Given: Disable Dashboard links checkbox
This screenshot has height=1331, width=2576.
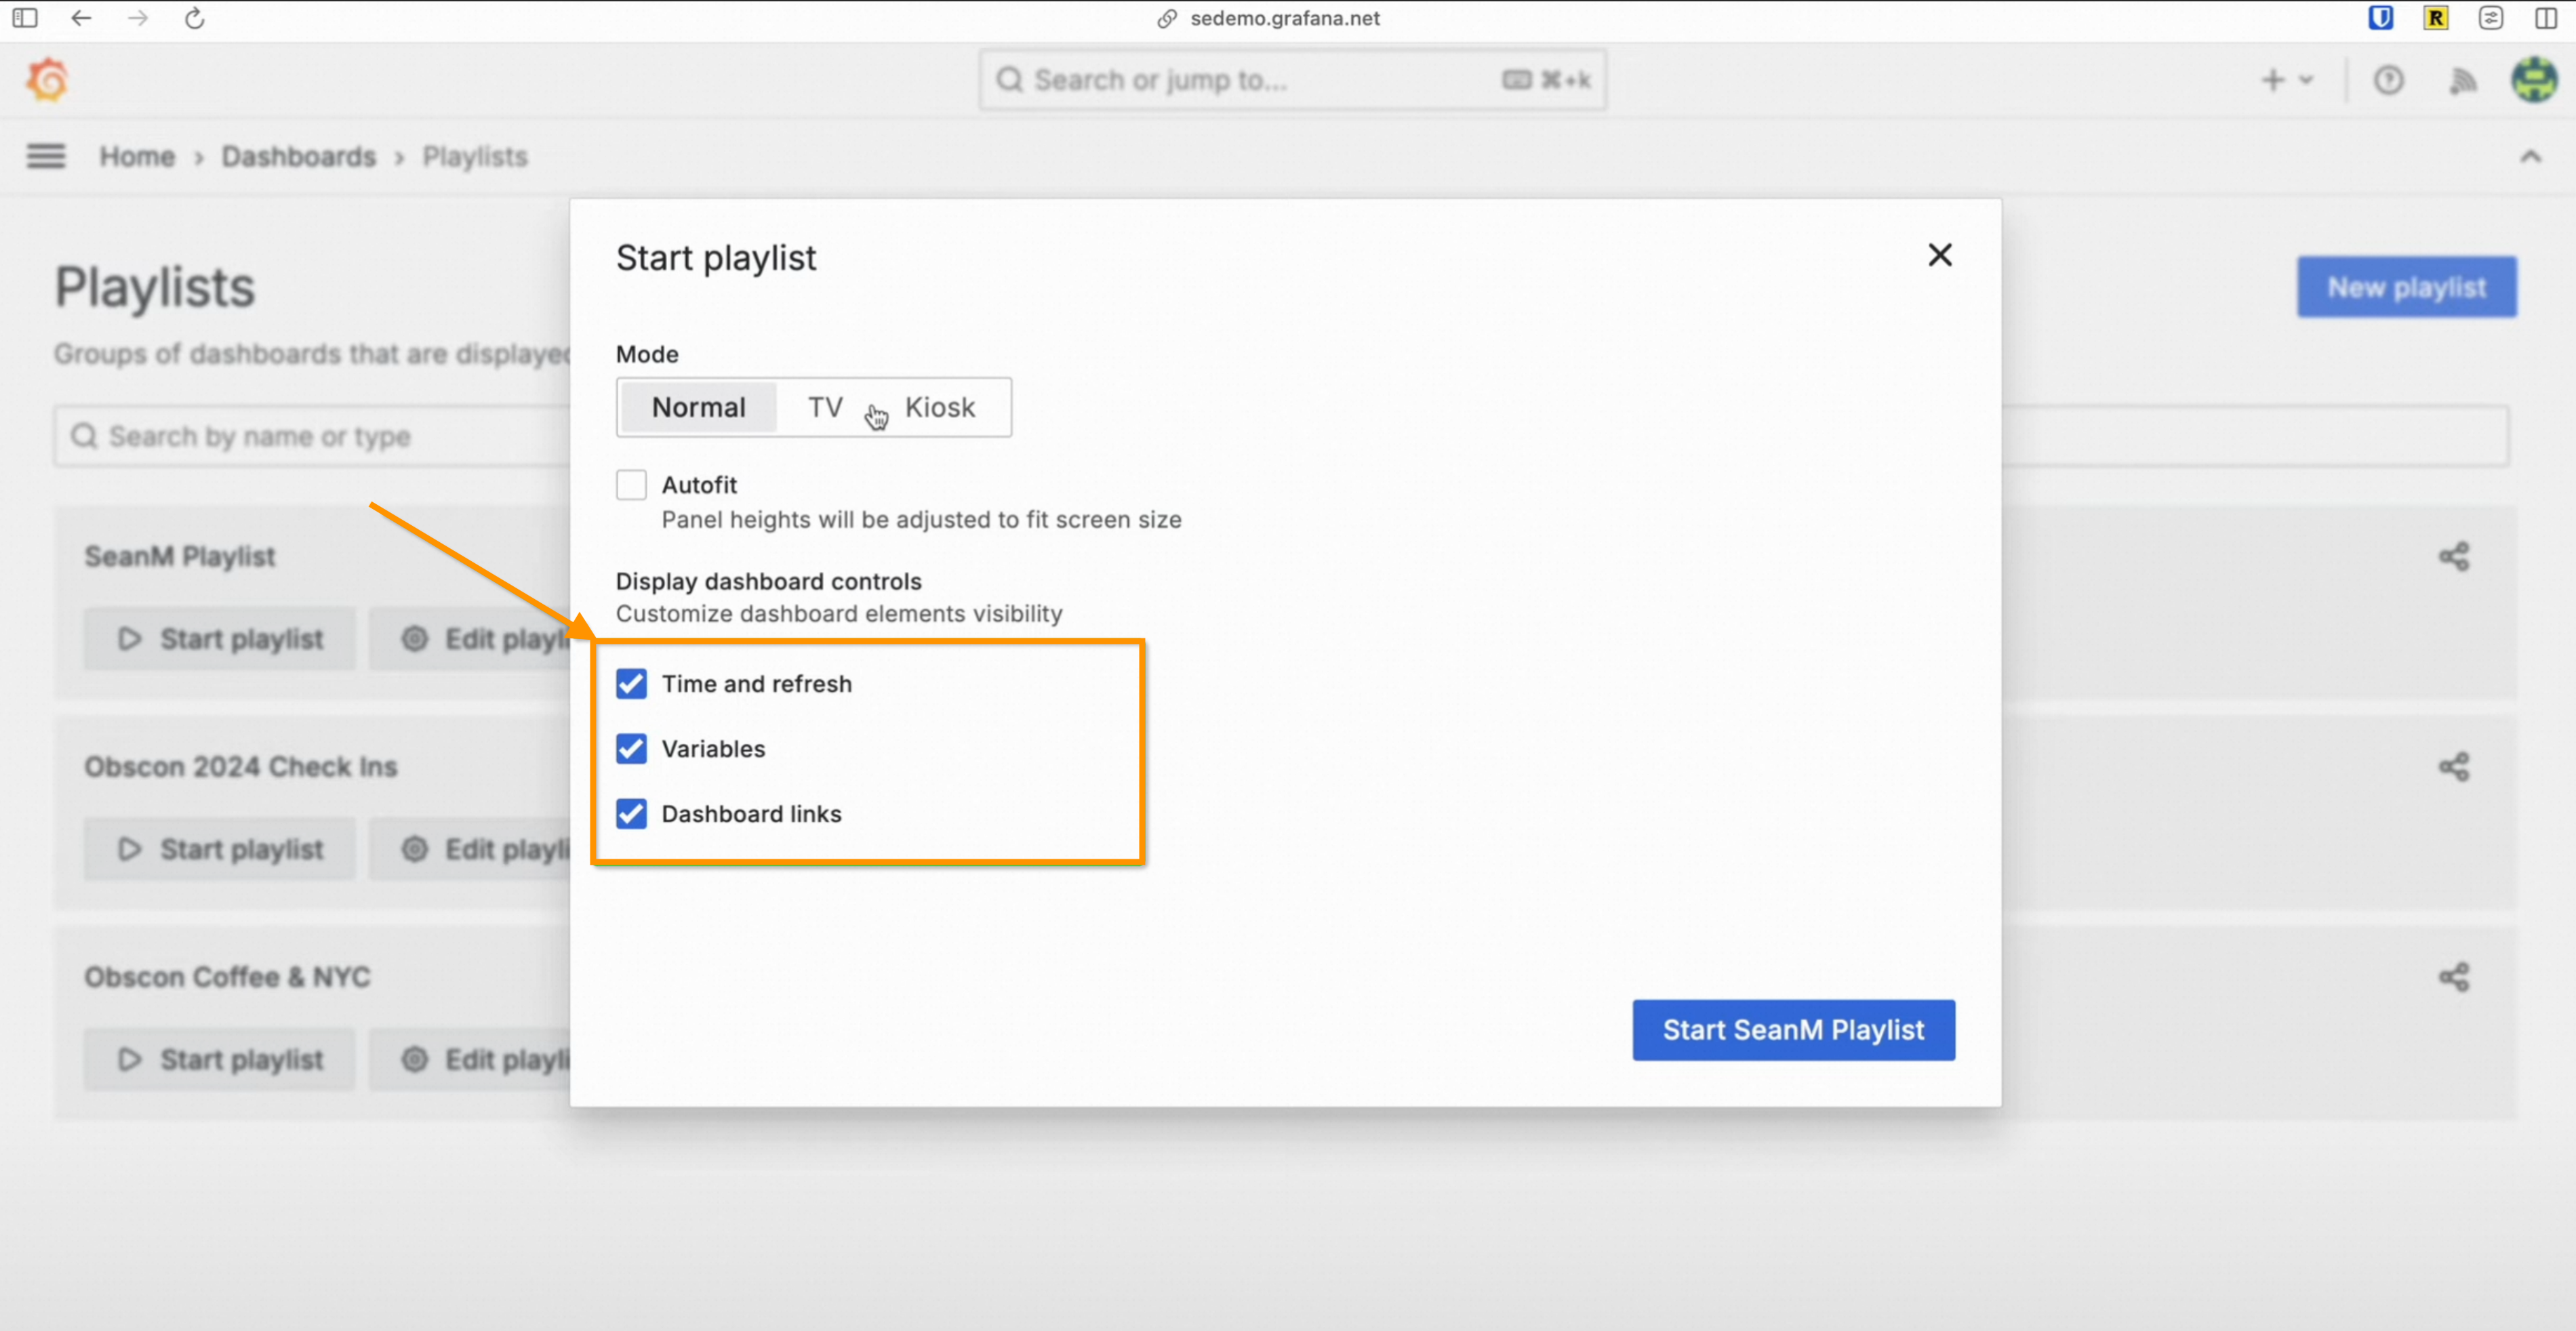Looking at the screenshot, I should pos(631,814).
